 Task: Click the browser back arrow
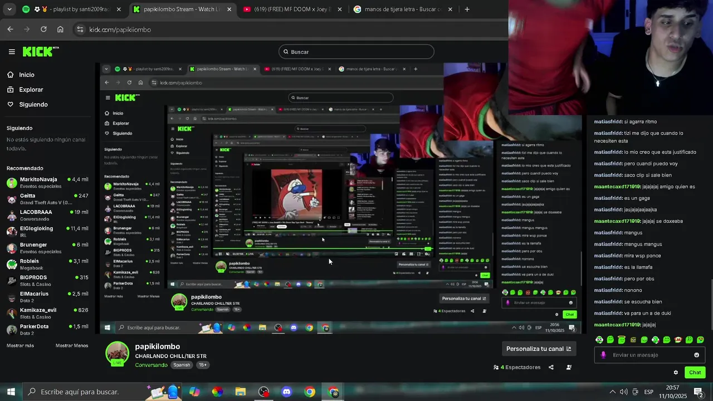pyautogui.click(x=10, y=30)
